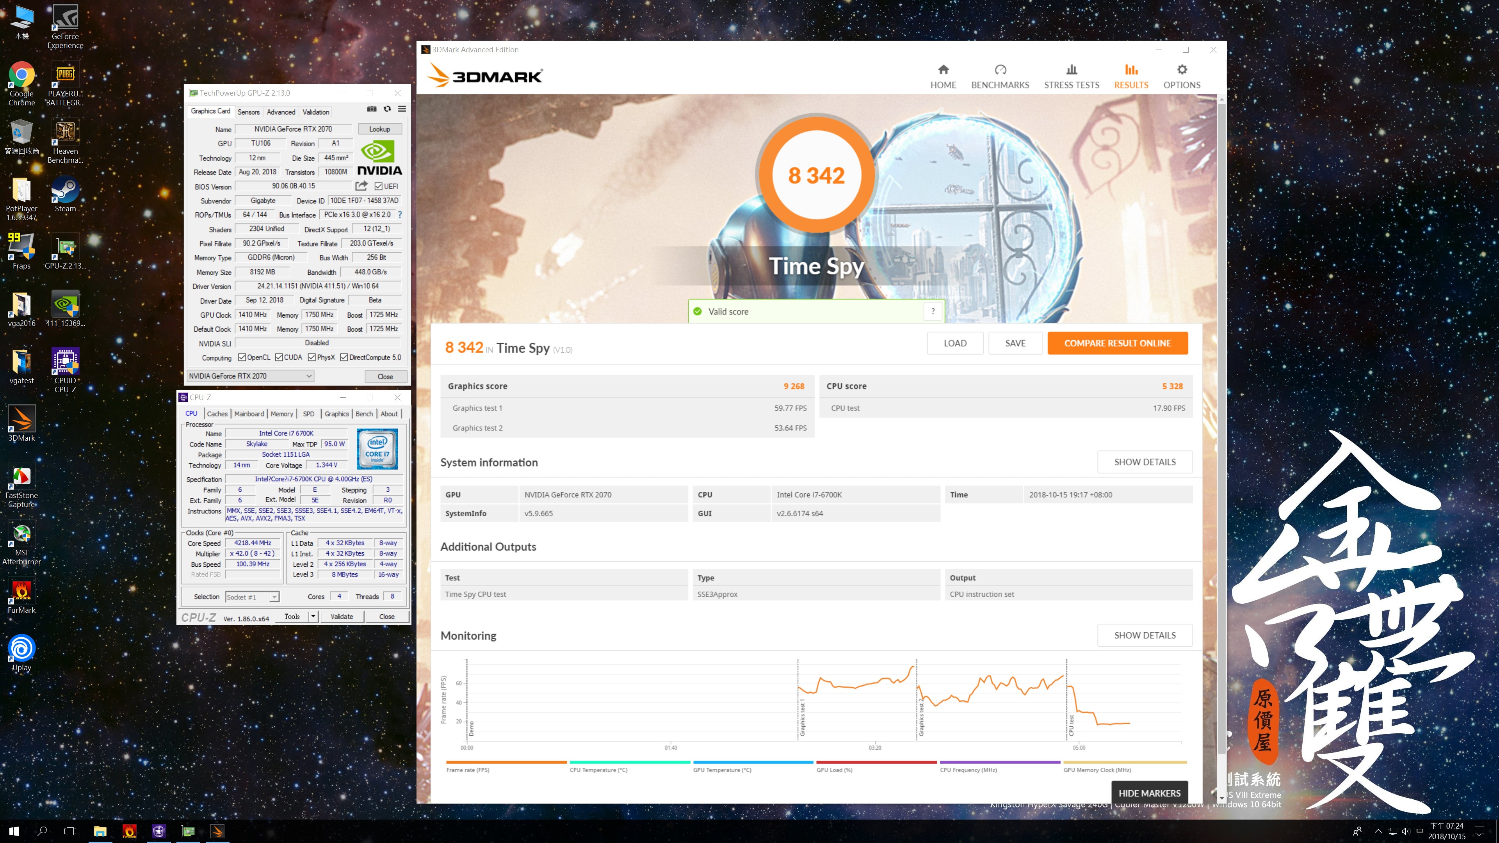Open Google Chrome desktop icon
Image resolution: width=1499 pixels, height=843 pixels.
21,84
